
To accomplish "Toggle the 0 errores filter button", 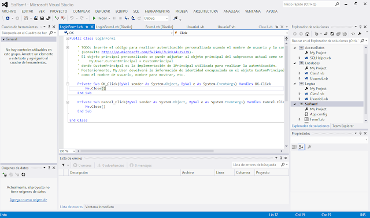I will [x=82, y=166].
